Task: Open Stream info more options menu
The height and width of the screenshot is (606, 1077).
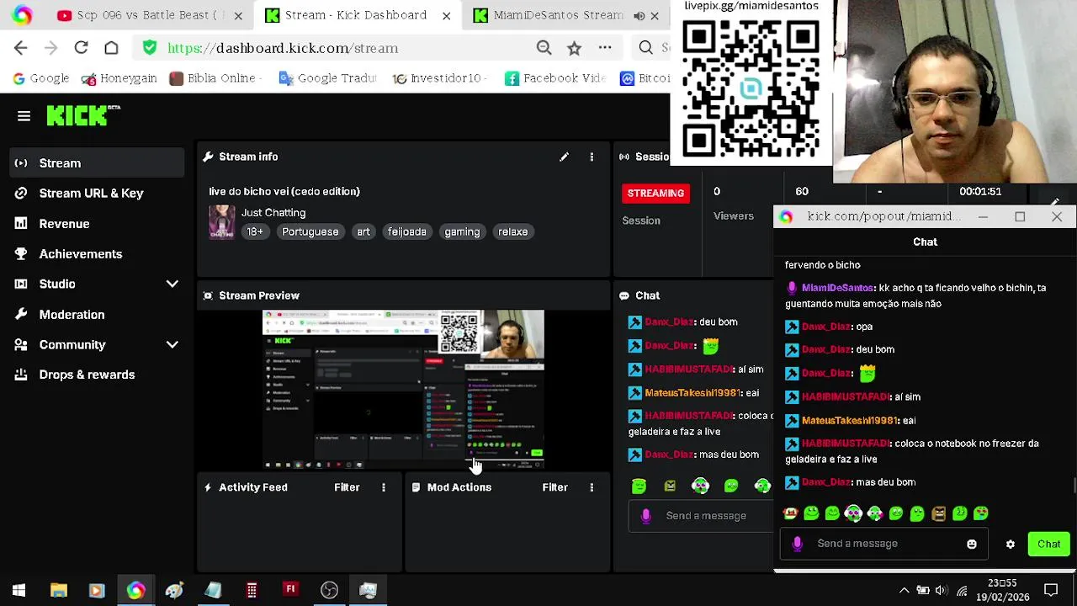Action: (592, 157)
